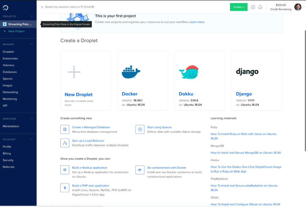Open Security in the sidebar

8,160
